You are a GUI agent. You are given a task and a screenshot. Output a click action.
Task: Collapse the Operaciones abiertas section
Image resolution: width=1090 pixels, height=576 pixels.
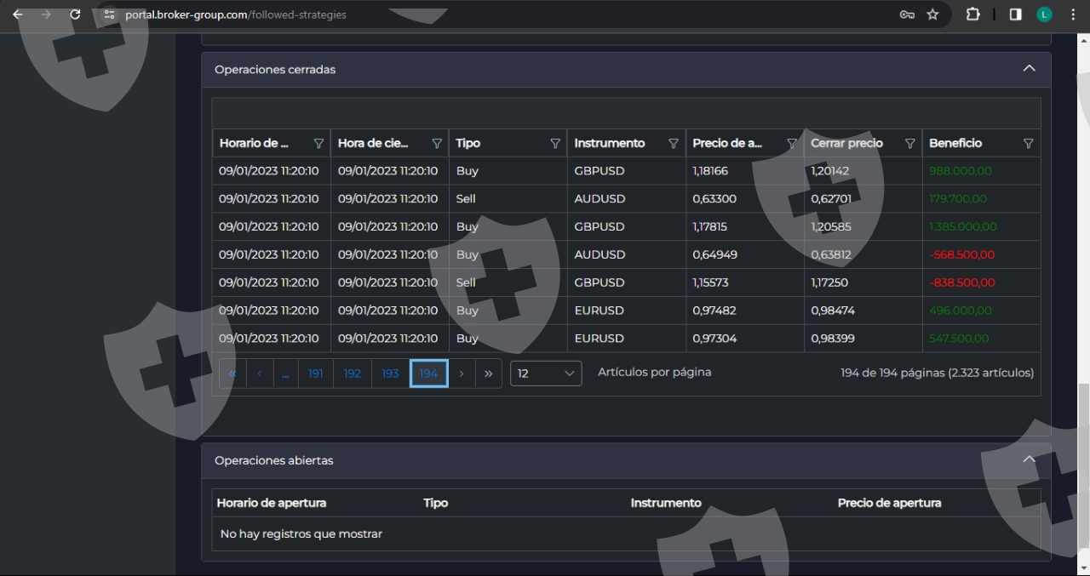point(1029,459)
